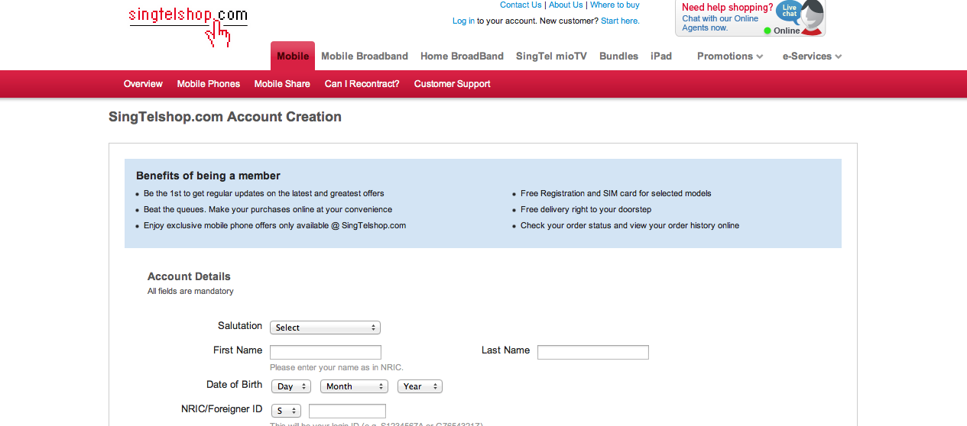
Task: Click the Benefits of being a member heading
Action: pyautogui.click(x=208, y=176)
